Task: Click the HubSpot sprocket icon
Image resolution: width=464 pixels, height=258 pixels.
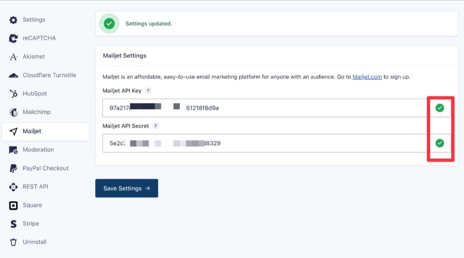Action: pyautogui.click(x=13, y=94)
